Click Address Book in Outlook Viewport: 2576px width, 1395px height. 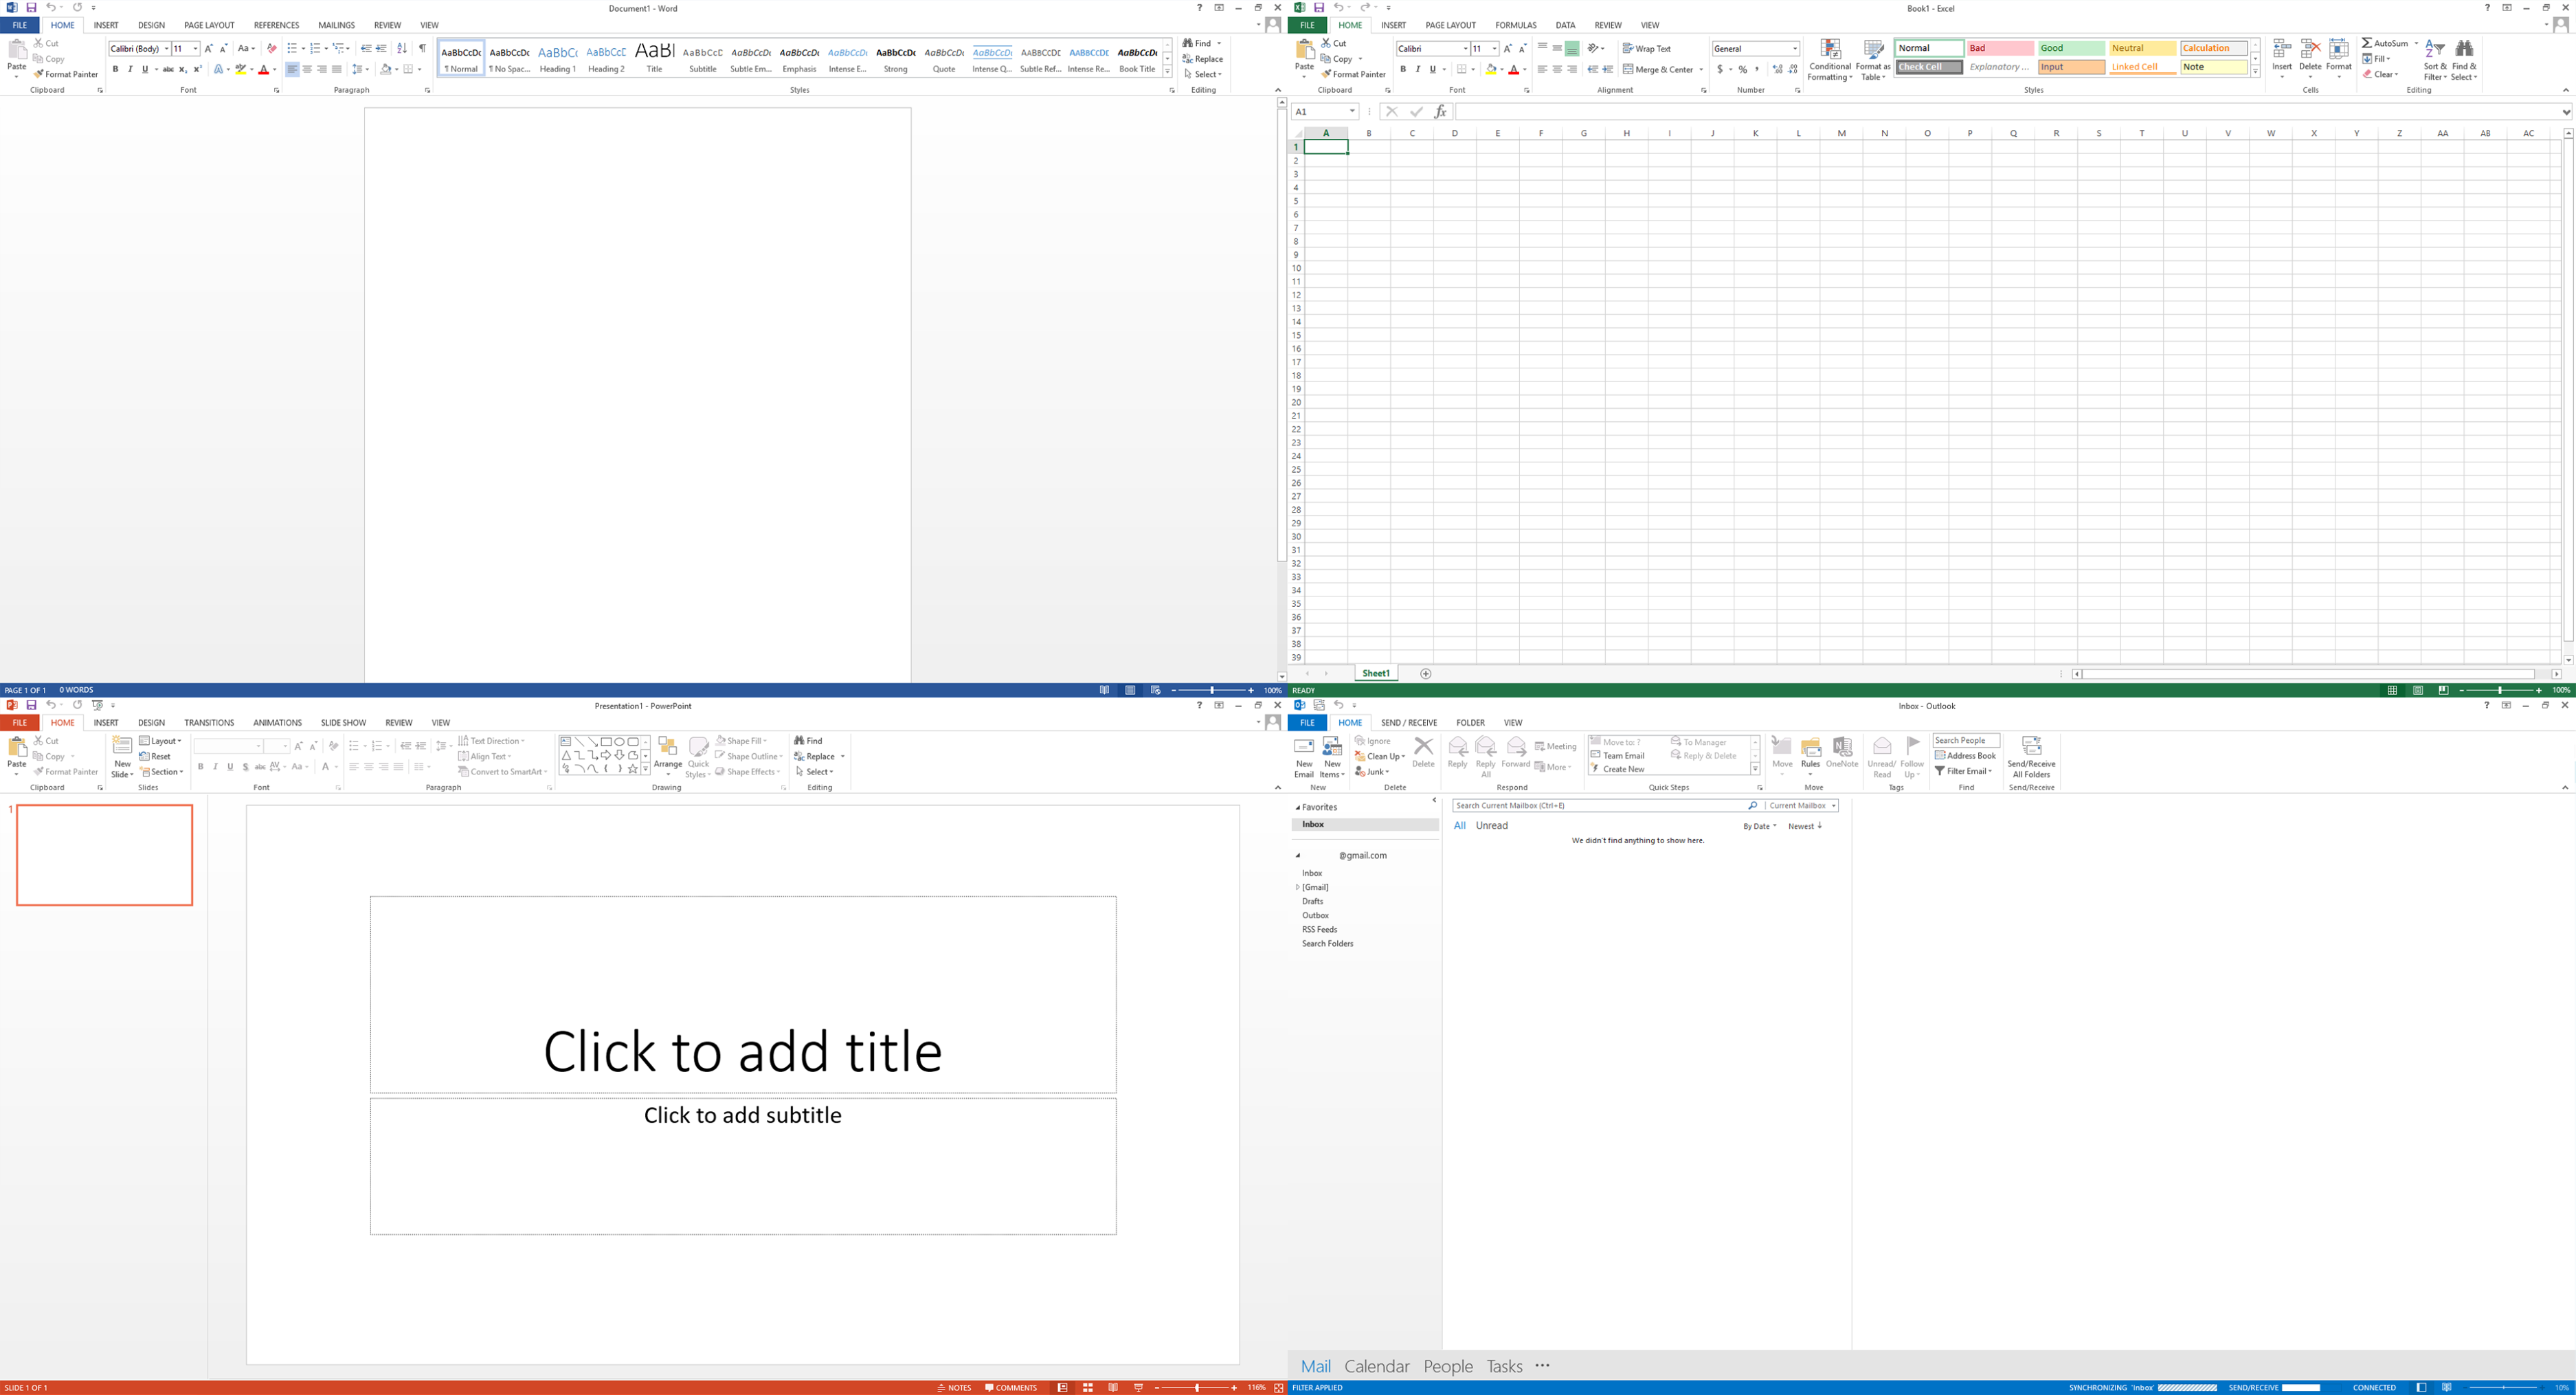(1965, 756)
